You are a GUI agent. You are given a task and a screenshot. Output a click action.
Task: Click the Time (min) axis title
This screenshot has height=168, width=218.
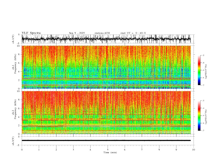[110, 152]
